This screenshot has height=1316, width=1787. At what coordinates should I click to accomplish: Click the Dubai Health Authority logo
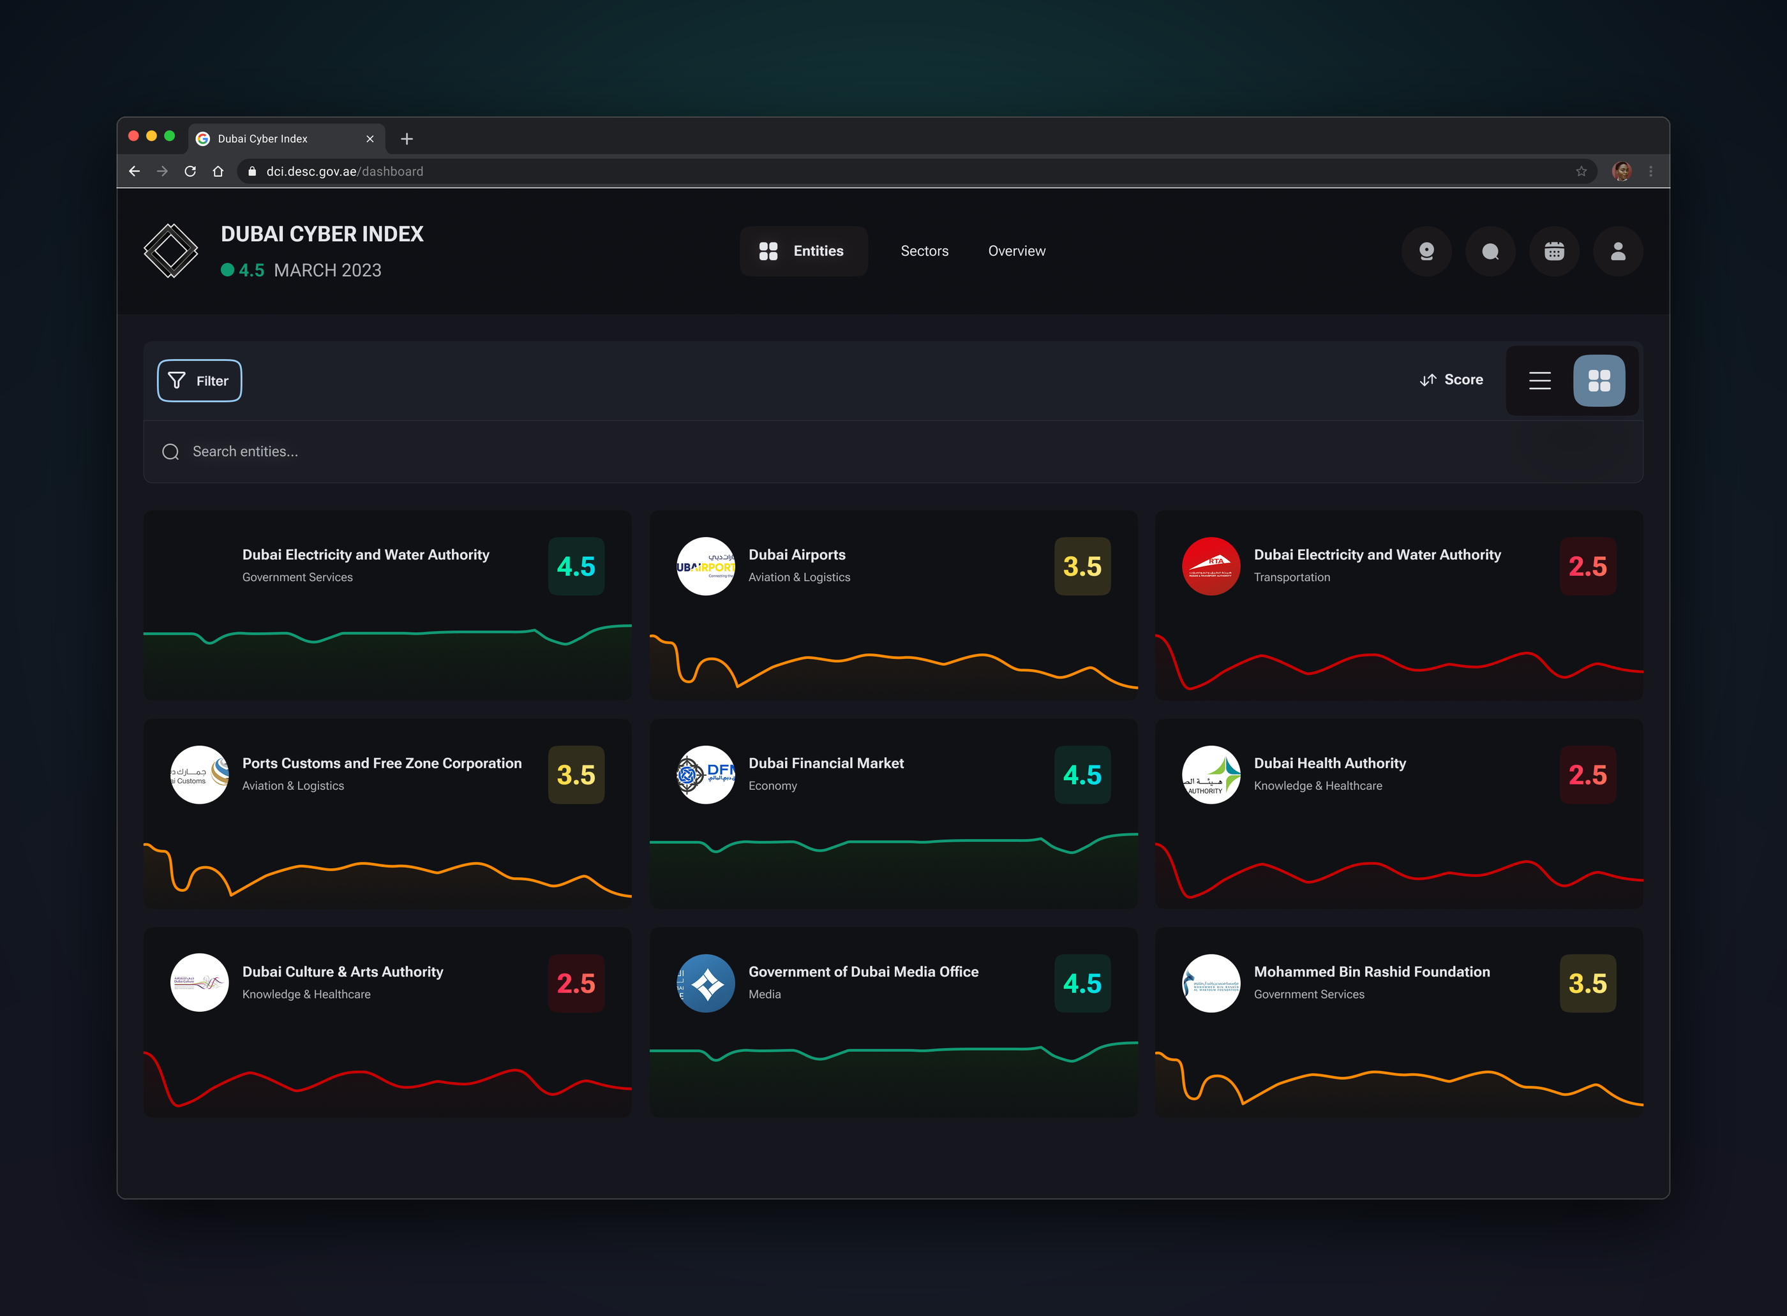(x=1211, y=775)
